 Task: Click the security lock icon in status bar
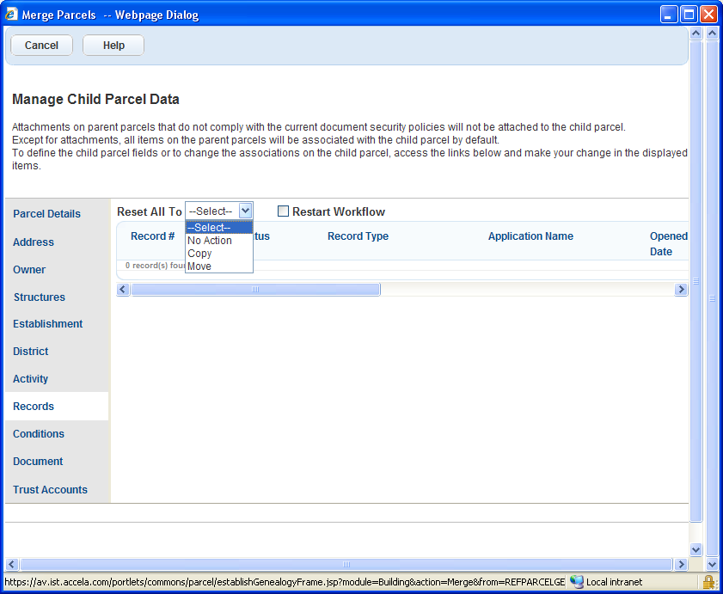pyautogui.click(x=709, y=582)
